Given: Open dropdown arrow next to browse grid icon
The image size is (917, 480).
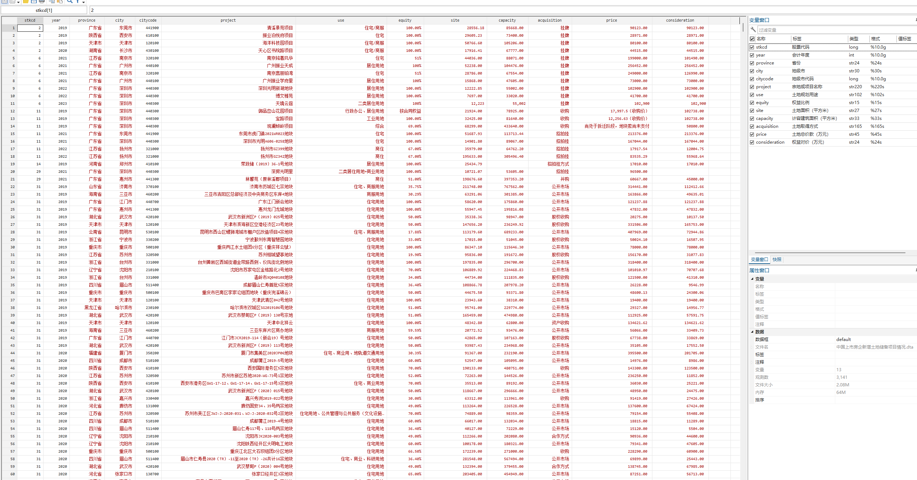Looking at the screenshot, I should point(18,3).
